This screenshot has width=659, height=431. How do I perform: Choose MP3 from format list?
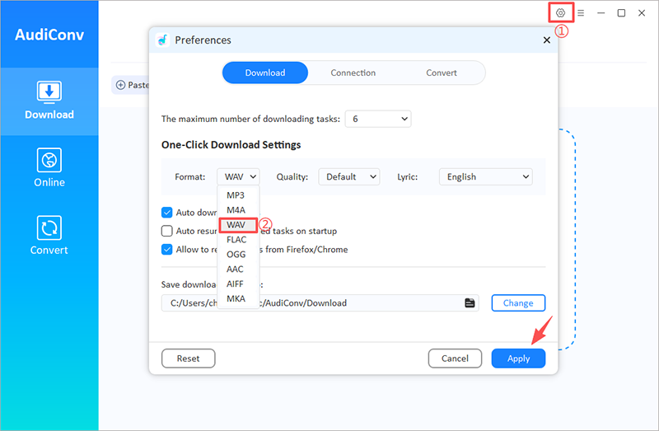238,195
